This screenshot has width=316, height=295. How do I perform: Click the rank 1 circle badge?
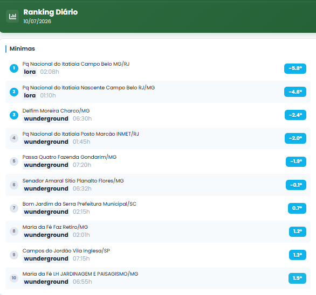14,68
